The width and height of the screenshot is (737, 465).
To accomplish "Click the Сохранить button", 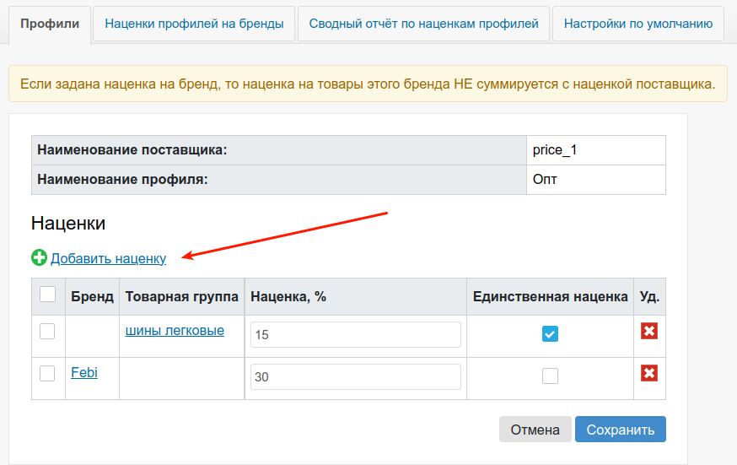I will pos(621,430).
